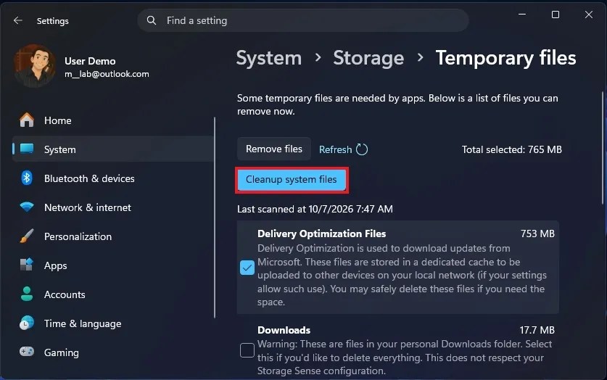Click the back arrow in Settings
The width and height of the screenshot is (607, 380).
[x=18, y=20]
